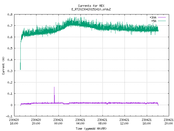
Task: Click the x-axis tick 230421 08:00
Action: tap(102, 122)
